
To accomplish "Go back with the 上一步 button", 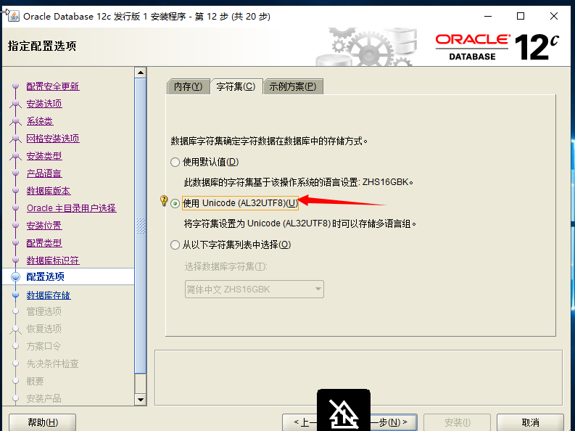I will pos(301,422).
